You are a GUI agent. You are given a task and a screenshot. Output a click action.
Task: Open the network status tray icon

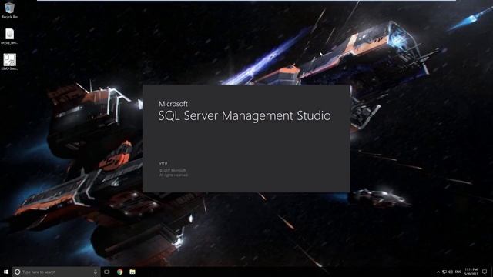click(444, 272)
